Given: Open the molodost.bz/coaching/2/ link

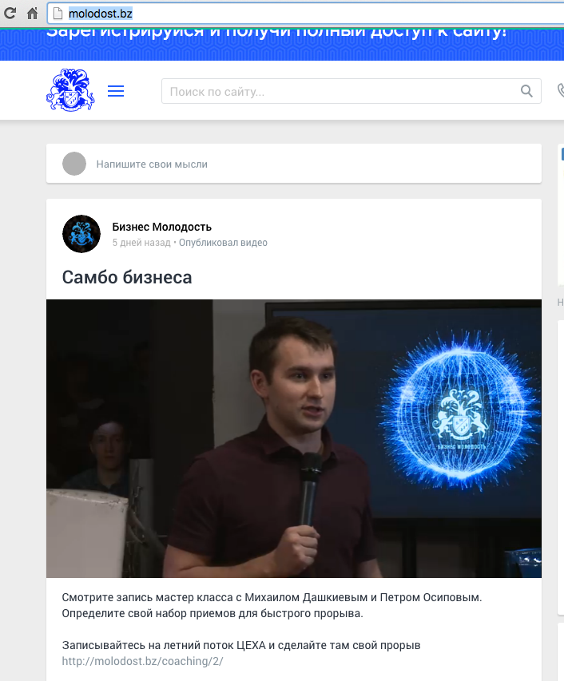Looking at the screenshot, I should [143, 661].
